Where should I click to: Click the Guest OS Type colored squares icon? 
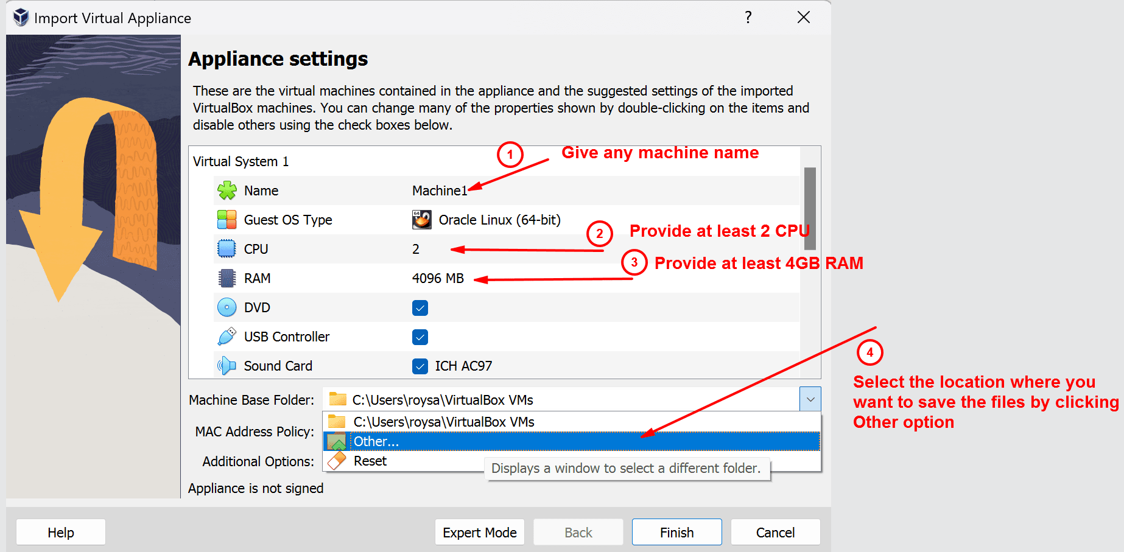coord(227,220)
